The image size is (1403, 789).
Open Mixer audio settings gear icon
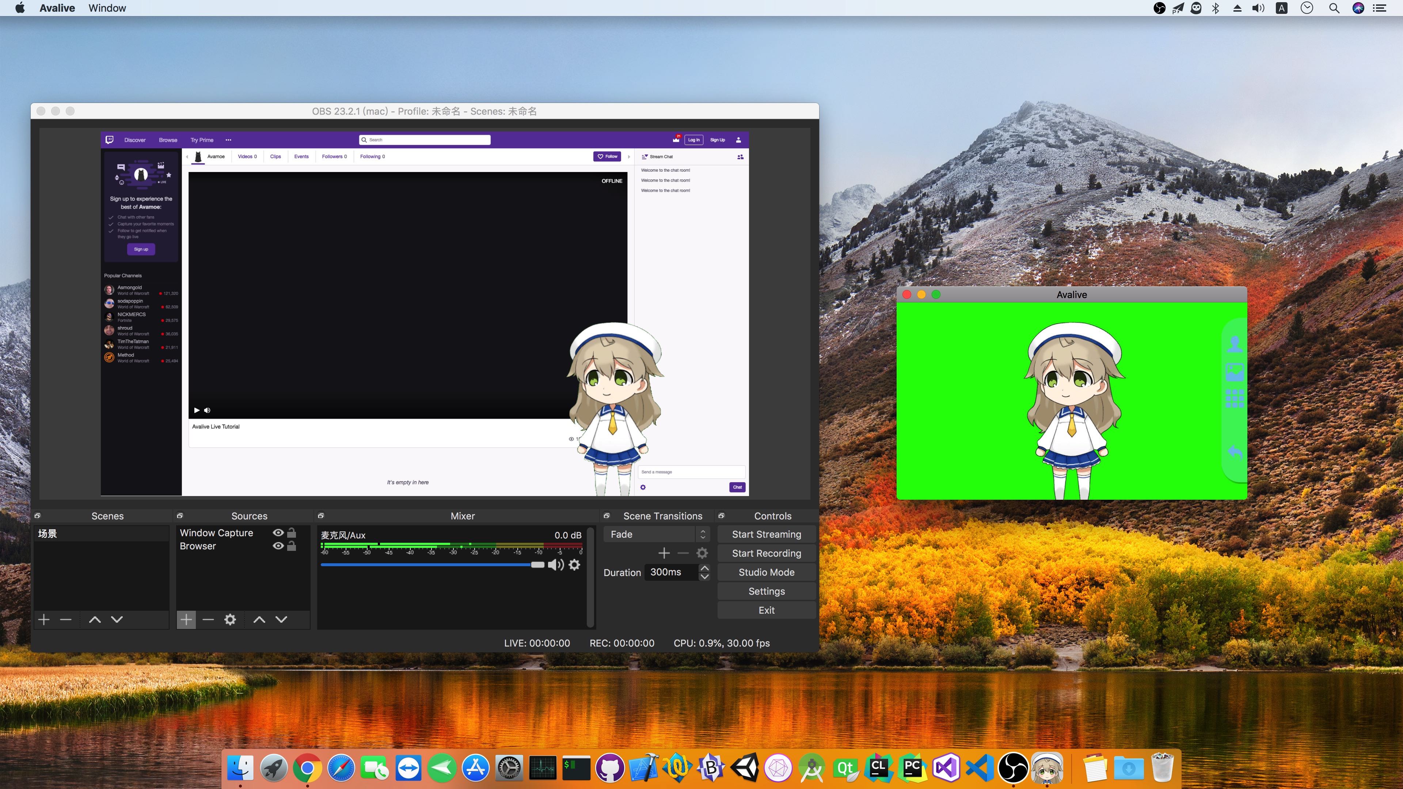coord(574,565)
